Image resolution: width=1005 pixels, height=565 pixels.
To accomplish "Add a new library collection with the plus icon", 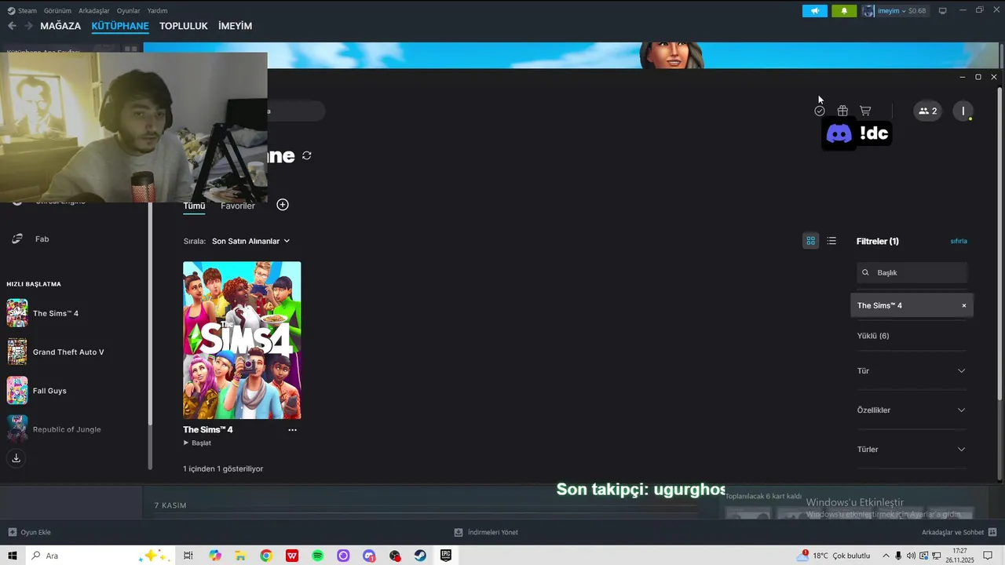I will click(x=283, y=205).
